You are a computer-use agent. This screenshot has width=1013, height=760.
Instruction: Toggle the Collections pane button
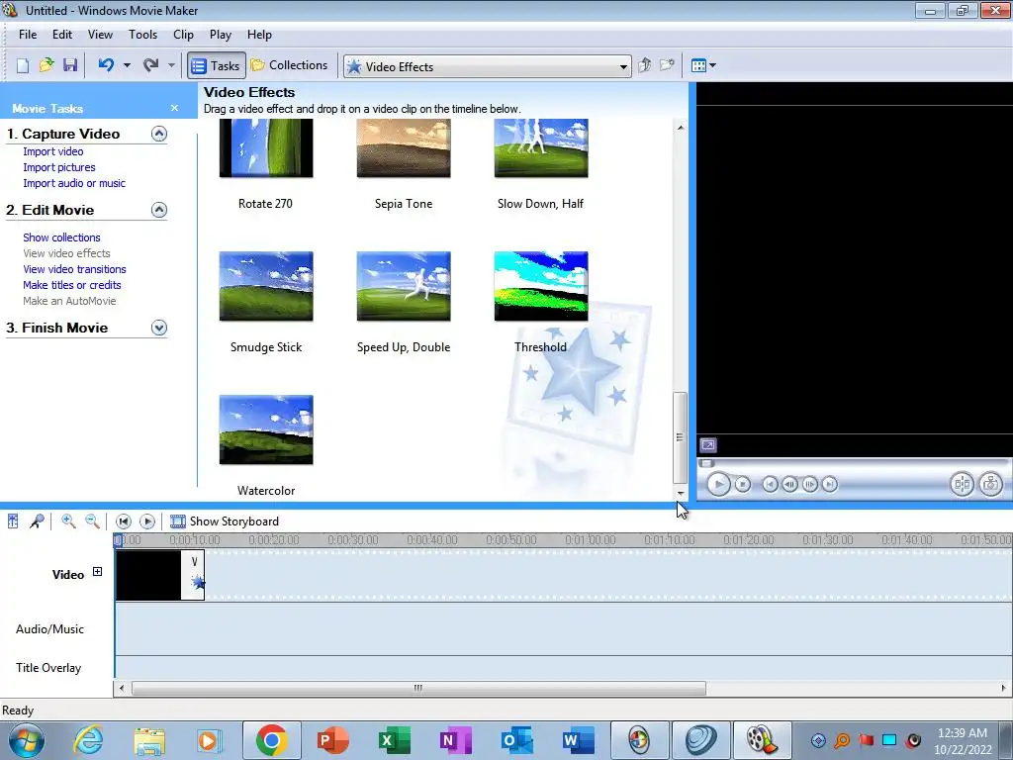click(290, 65)
